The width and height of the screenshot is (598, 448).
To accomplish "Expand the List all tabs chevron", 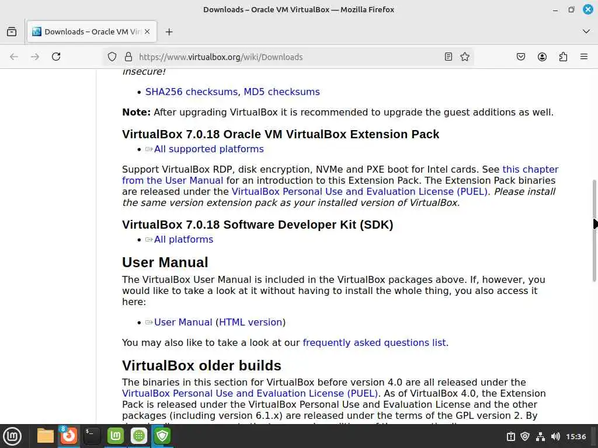I will point(586,32).
